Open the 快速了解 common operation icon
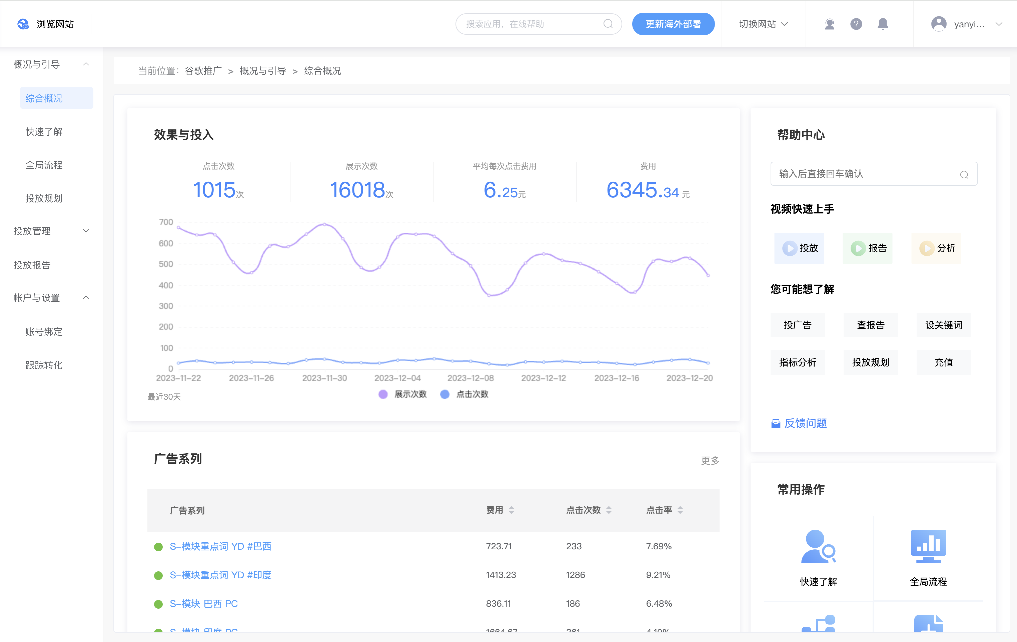 coord(818,546)
